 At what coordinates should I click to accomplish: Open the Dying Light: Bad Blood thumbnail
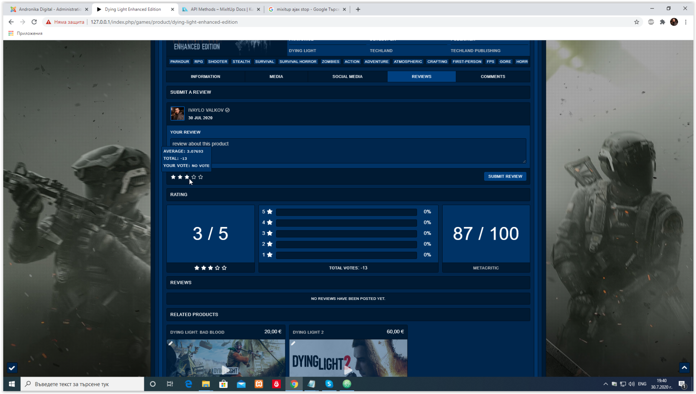pyautogui.click(x=226, y=358)
